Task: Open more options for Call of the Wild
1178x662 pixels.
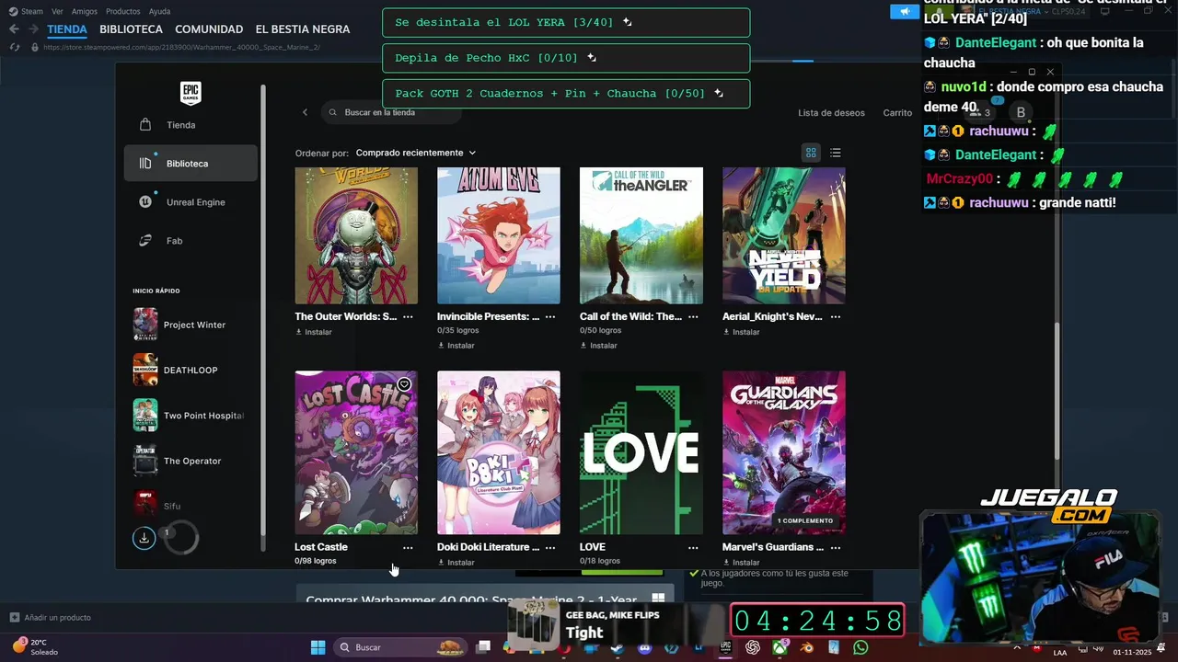Action: [693, 316]
